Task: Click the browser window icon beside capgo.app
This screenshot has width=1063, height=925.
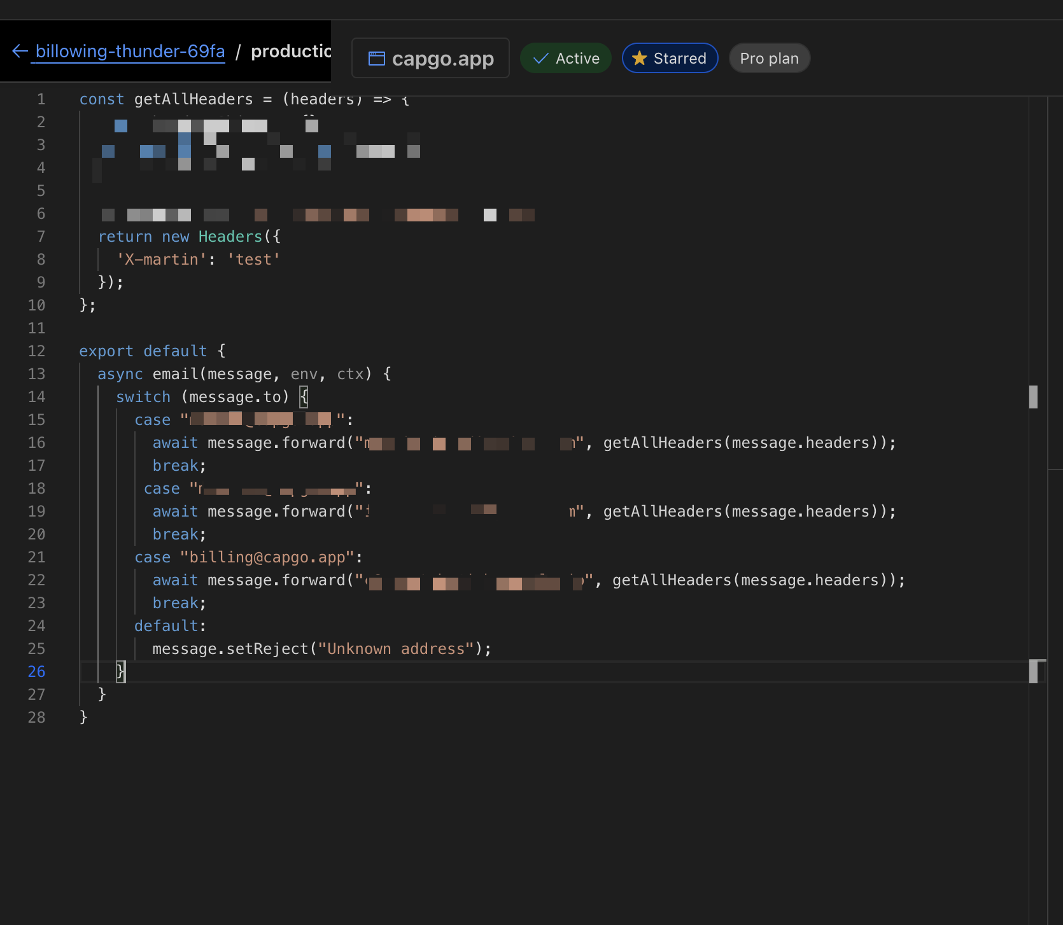Action: tap(376, 57)
